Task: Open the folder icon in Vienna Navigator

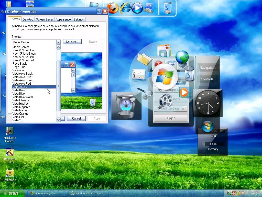Action: tap(144, 59)
